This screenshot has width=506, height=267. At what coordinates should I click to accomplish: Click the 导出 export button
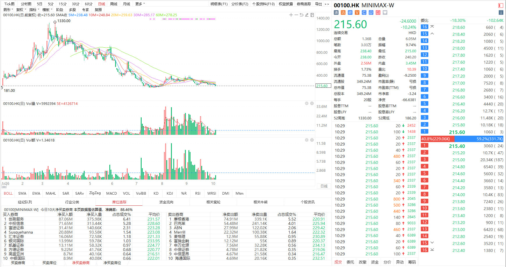(x=319, y=4)
